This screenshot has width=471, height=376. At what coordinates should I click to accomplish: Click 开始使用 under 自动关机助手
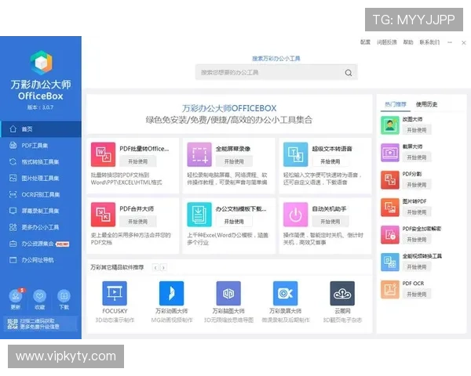(x=330, y=222)
